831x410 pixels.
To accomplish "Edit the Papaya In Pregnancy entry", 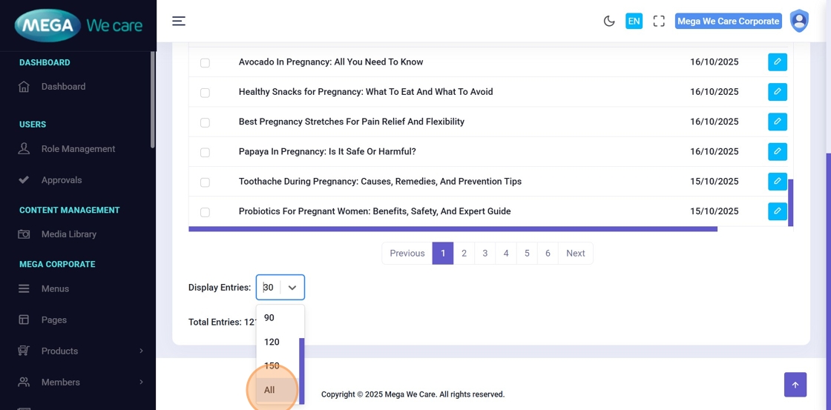I will (777, 151).
